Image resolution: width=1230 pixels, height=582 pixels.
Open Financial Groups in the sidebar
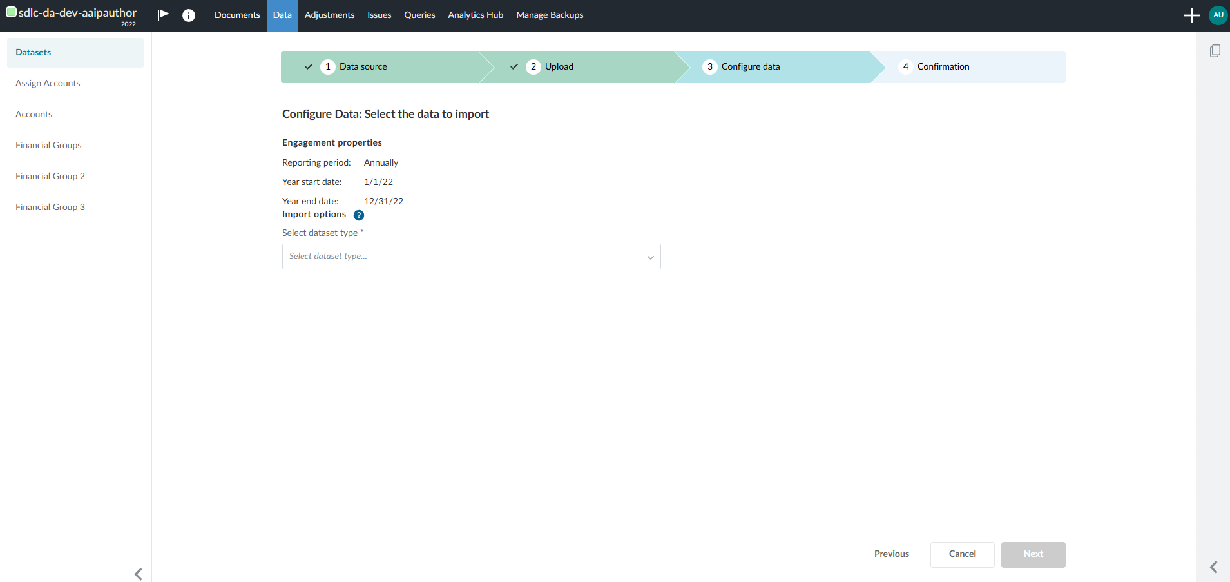click(48, 145)
